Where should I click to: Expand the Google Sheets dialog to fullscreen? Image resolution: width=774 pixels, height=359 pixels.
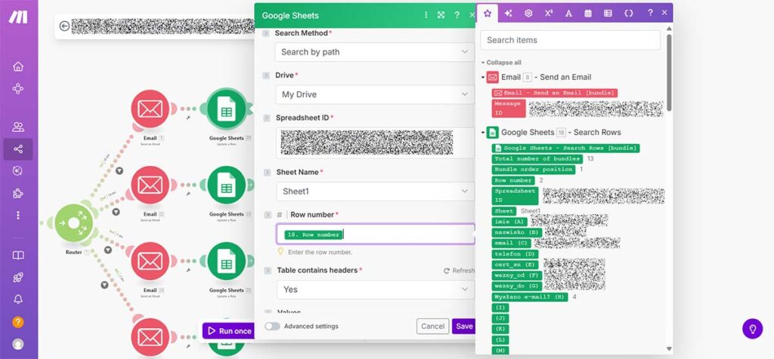click(441, 15)
